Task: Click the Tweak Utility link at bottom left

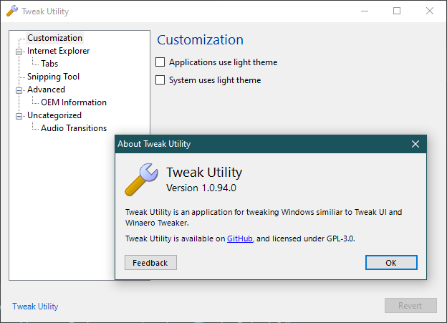Action: 35,307
